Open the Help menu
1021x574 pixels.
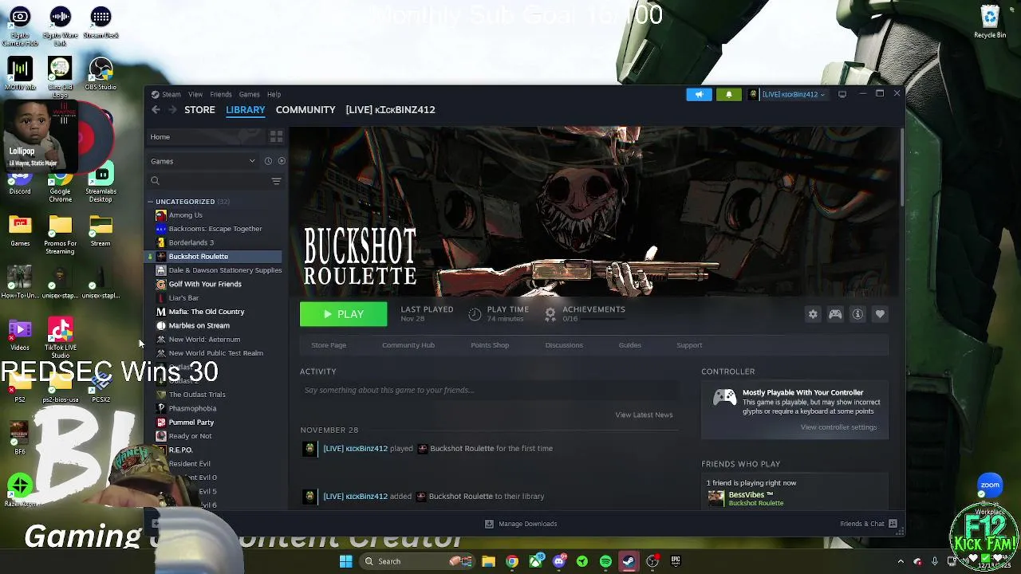(274, 94)
